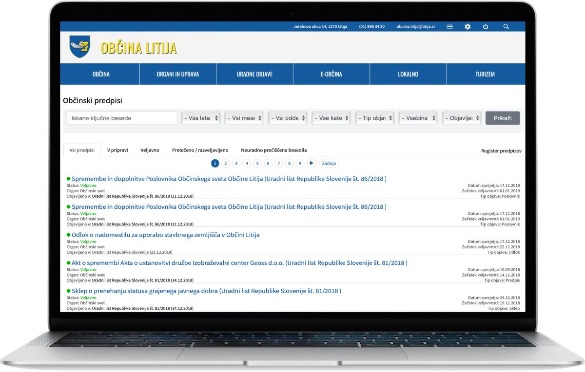585x372 pixels.
Task: Click the power icon in top bar
Action: (486, 26)
